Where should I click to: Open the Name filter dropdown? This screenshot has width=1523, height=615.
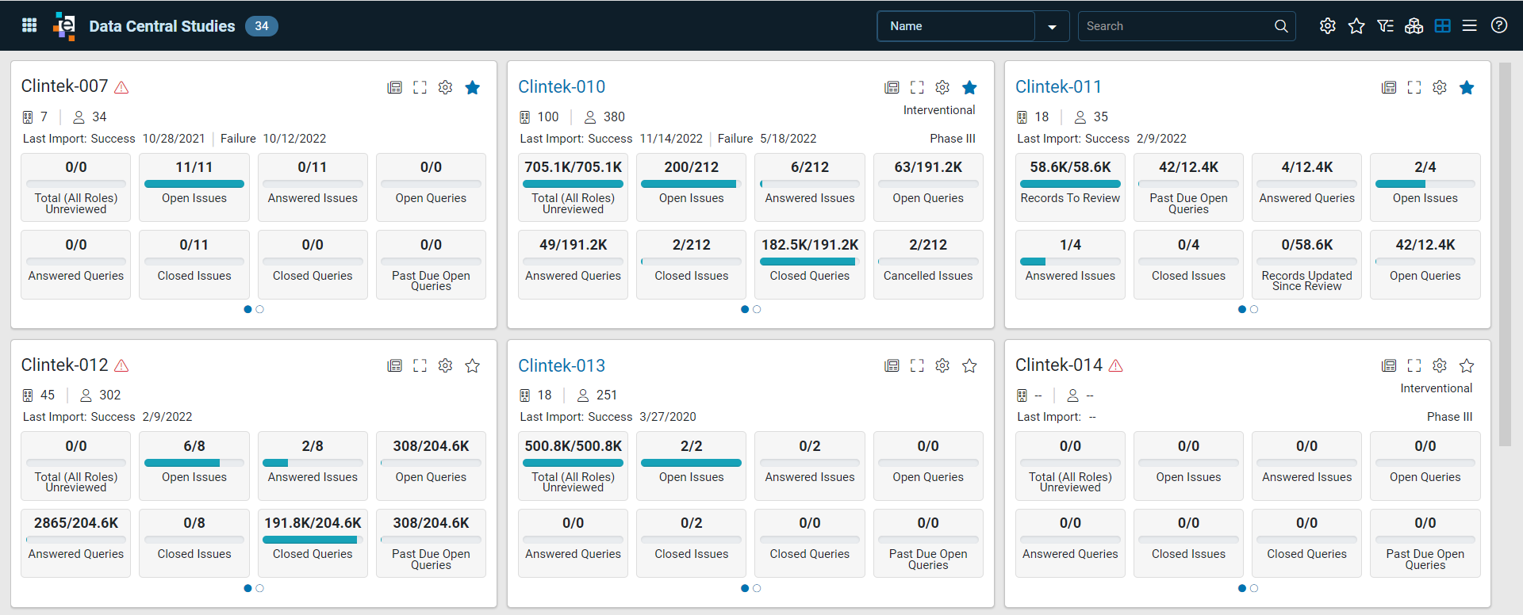point(1052,26)
